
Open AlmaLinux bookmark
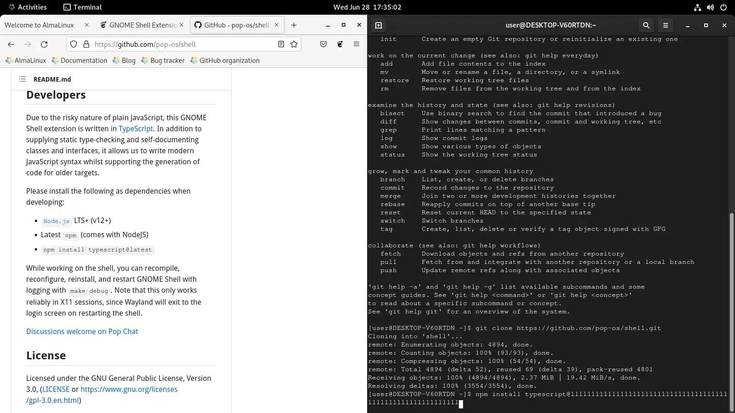pyautogui.click(x=26, y=61)
